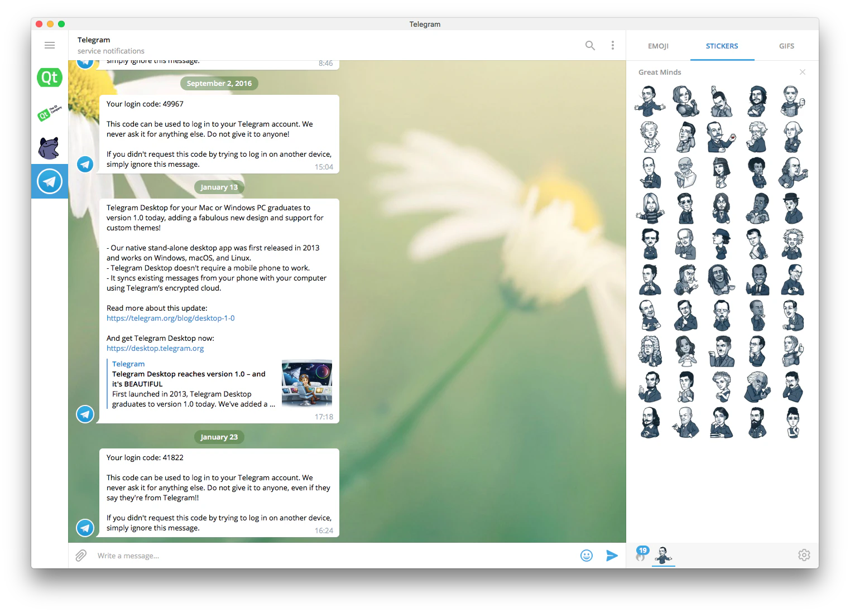Remove Great Minds sticker set with X
The image size is (850, 613).
803,72
